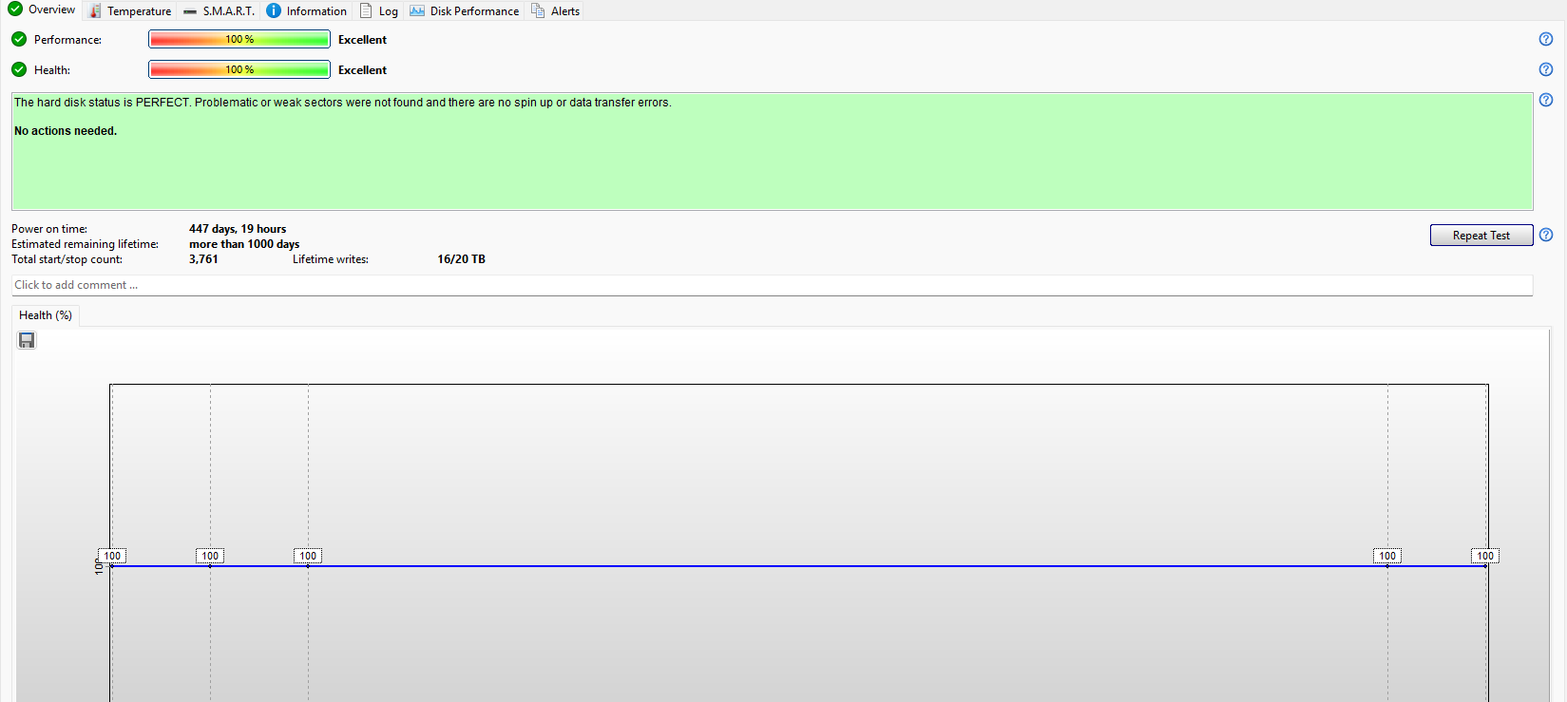Click the Health 100% gradient bar
The image size is (1567, 702).
[x=239, y=69]
